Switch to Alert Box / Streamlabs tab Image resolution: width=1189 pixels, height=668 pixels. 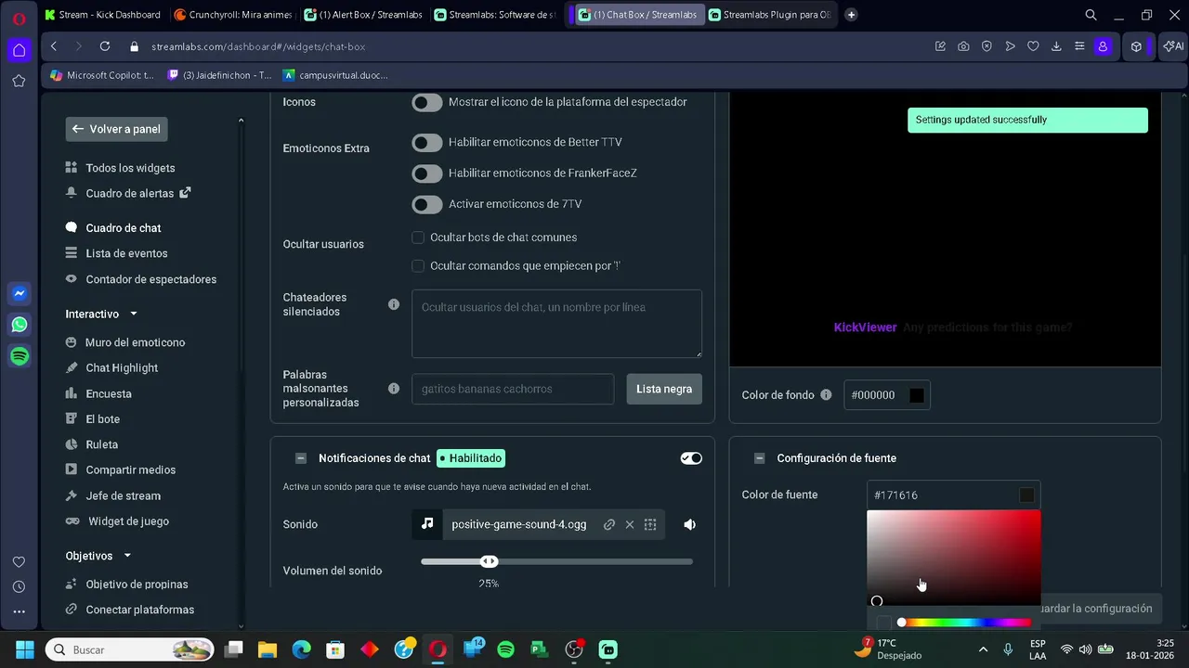[363, 15]
